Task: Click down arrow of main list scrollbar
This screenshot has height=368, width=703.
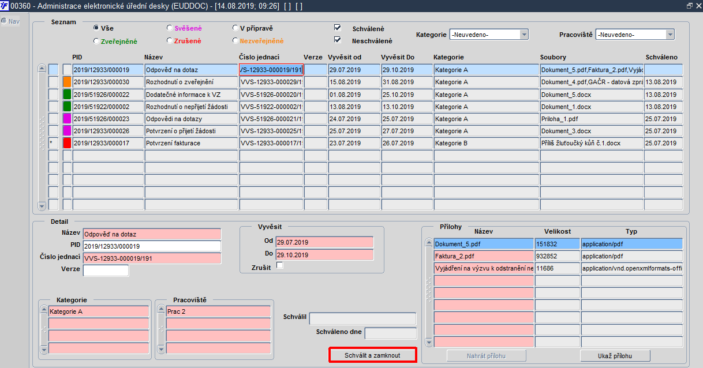Action: 42,206
